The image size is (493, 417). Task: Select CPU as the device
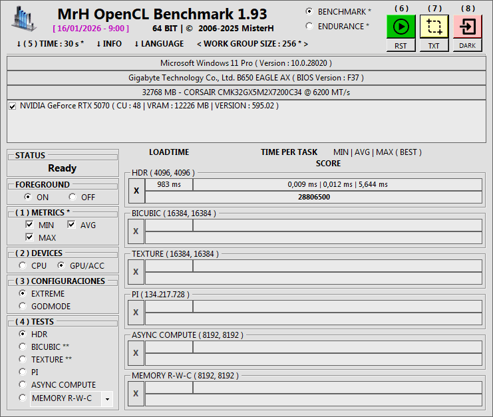click(x=23, y=265)
